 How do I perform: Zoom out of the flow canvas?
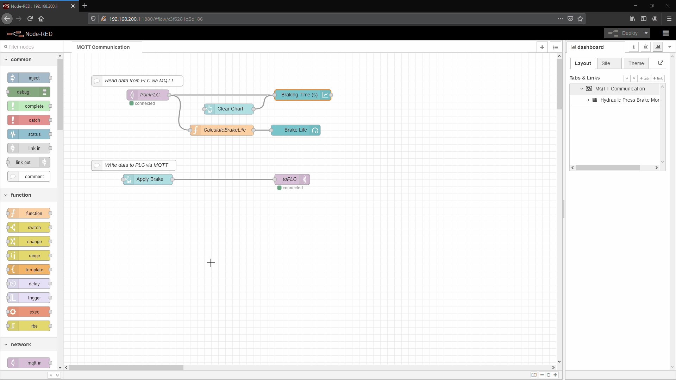pos(542,375)
